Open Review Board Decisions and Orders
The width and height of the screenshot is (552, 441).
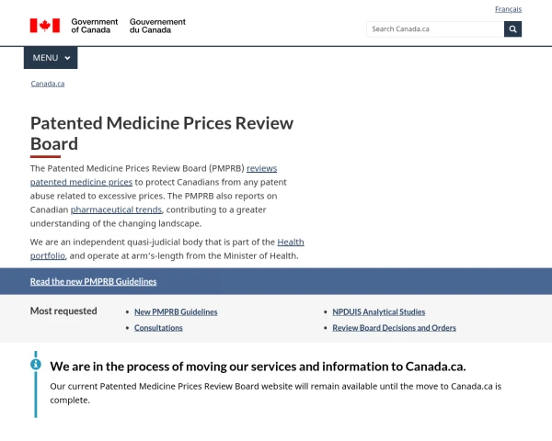pos(394,328)
